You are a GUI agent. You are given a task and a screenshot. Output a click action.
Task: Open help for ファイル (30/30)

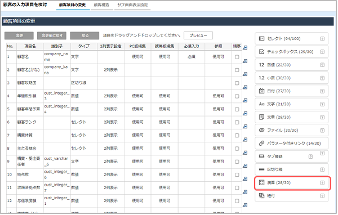(322, 131)
